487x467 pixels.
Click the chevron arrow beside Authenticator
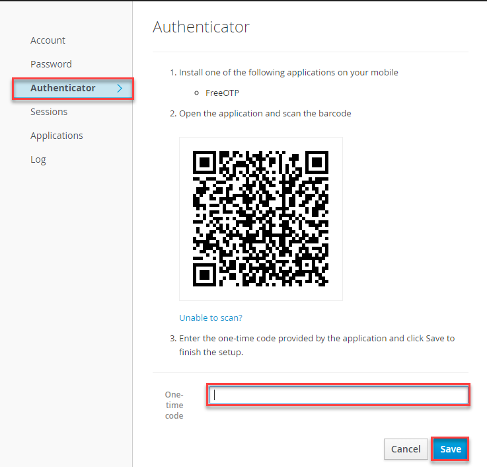[120, 88]
